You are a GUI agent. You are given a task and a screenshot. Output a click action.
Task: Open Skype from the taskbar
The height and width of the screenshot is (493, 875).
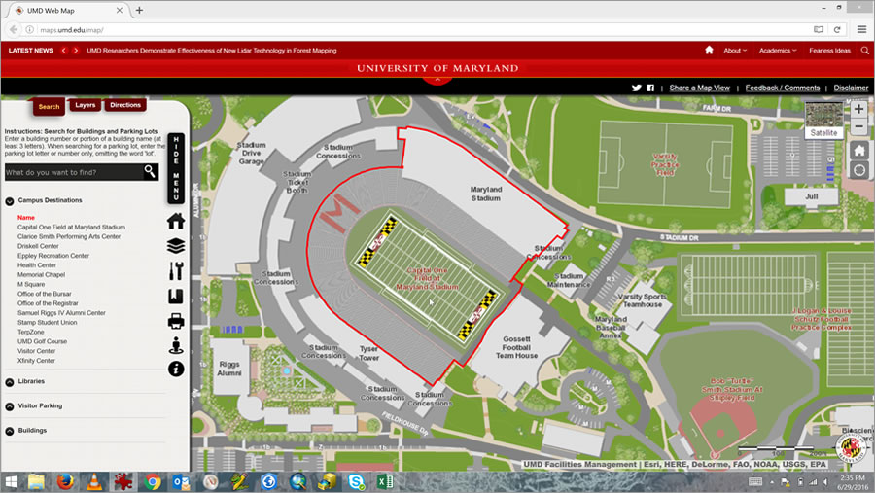(x=356, y=481)
